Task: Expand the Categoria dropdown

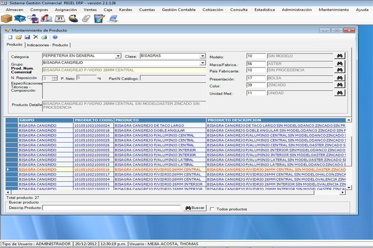Action: point(118,56)
